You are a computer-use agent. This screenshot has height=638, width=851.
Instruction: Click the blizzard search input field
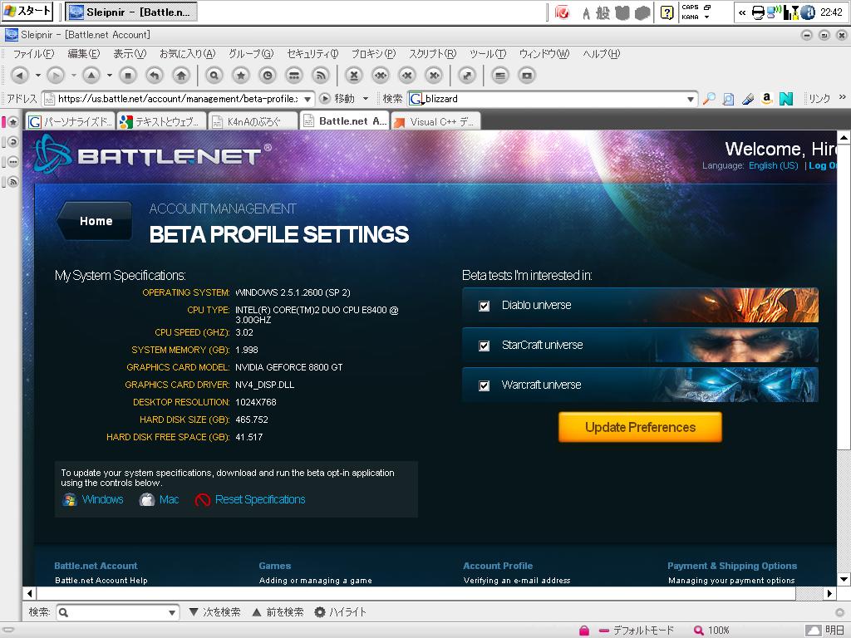pos(553,99)
